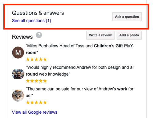Click the Miles Penhallow review text
The image size is (154, 118).
tap(80, 49)
